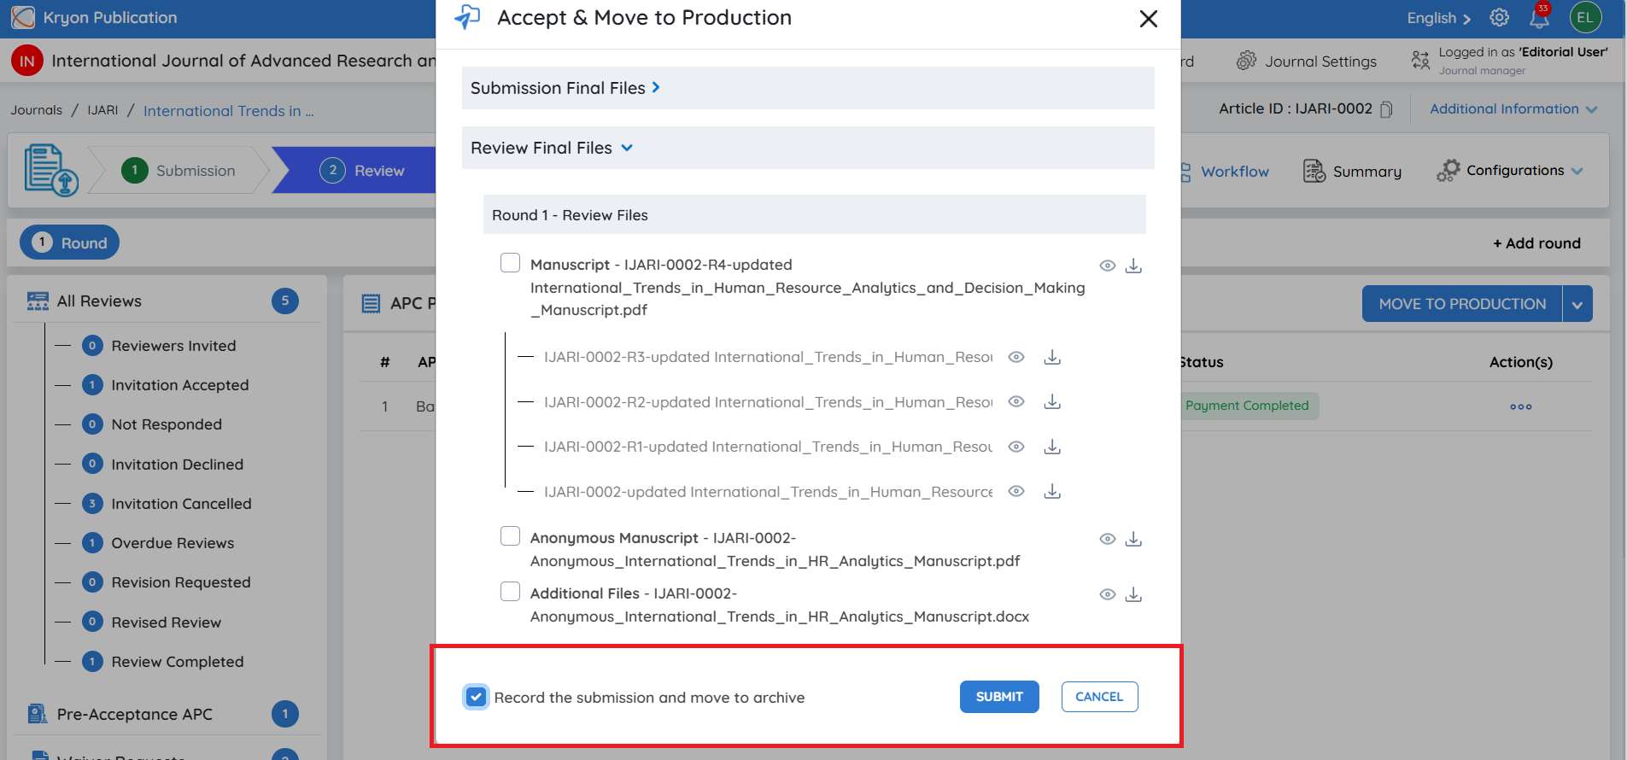Close the Accept & Move to Production dialog
Screen dimensions: 1627x760
point(1149,19)
